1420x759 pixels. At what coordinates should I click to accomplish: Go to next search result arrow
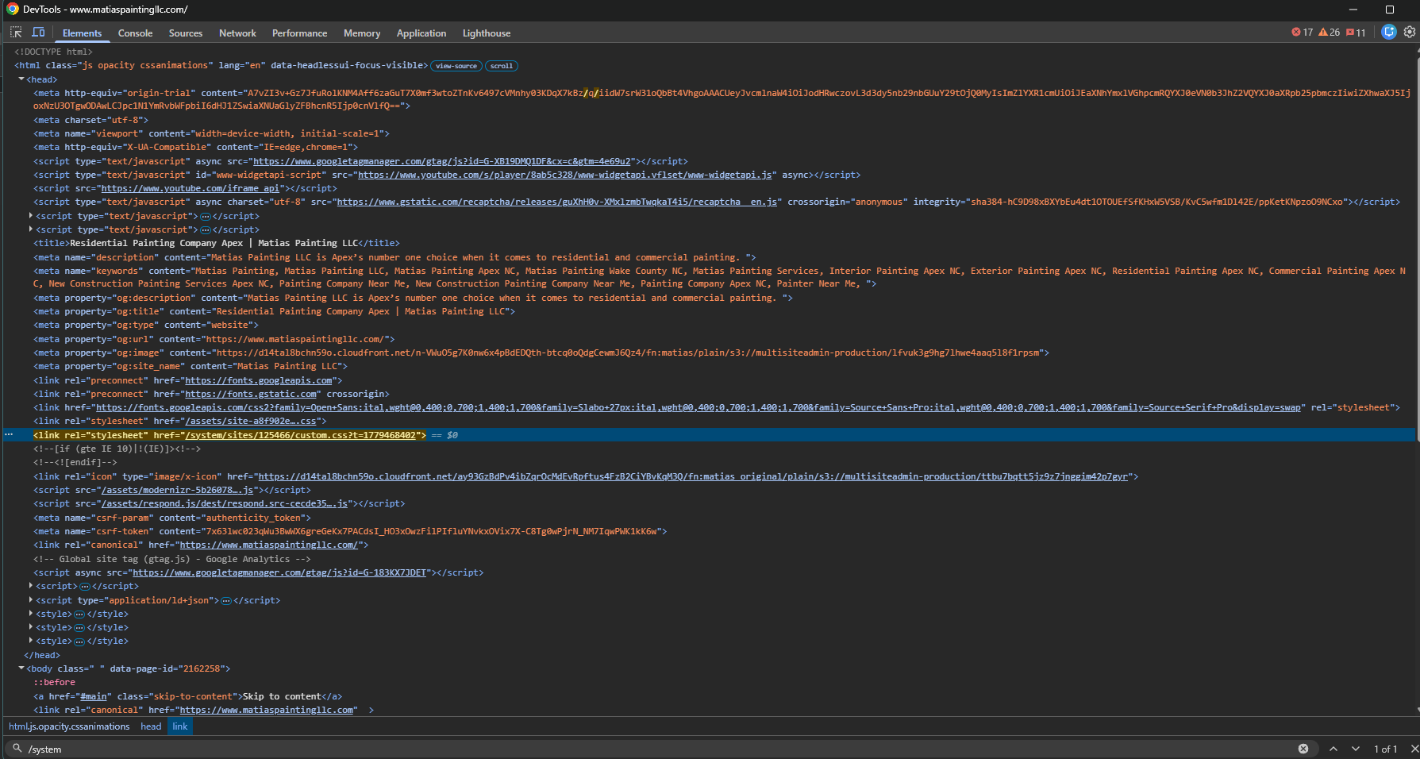tap(1356, 749)
